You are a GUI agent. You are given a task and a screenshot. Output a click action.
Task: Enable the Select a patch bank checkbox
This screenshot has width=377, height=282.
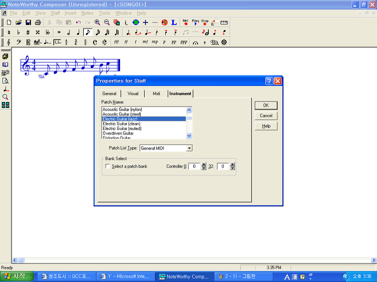[108, 166]
